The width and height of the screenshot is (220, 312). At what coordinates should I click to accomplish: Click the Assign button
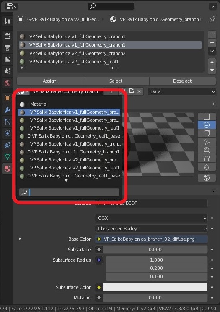(x=49, y=81)
